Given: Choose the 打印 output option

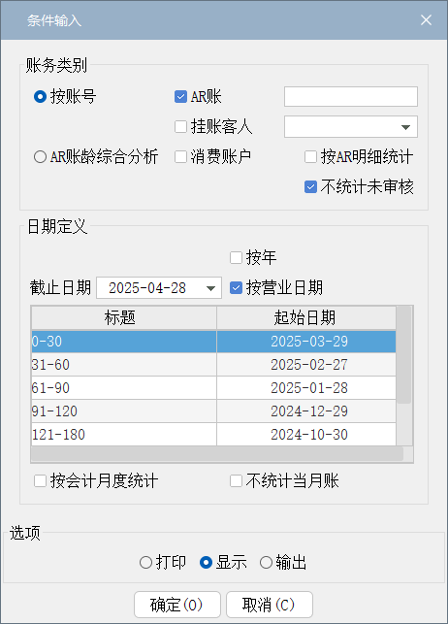Looking at the screenshot, I should pos(145,563).
